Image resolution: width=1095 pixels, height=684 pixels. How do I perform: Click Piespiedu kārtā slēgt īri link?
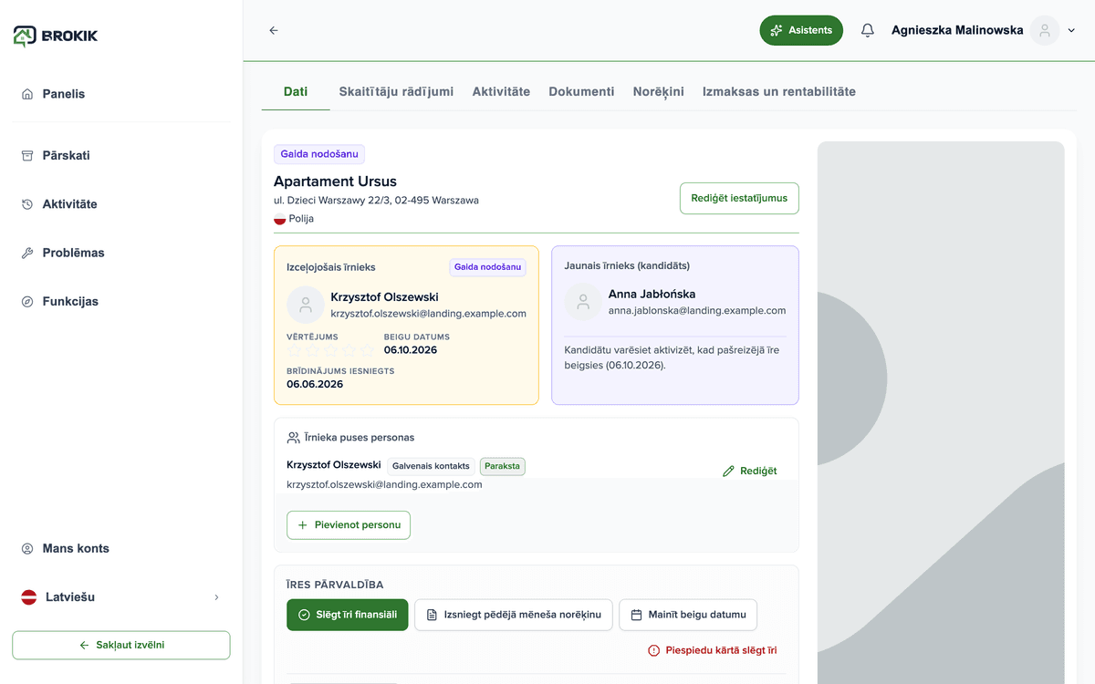[x=712, y=650]
